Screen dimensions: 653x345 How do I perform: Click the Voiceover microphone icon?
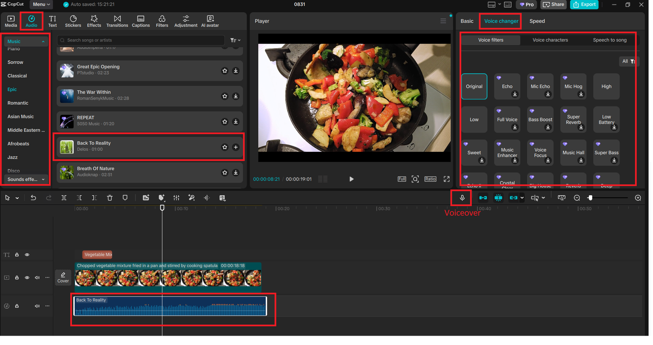462,198
